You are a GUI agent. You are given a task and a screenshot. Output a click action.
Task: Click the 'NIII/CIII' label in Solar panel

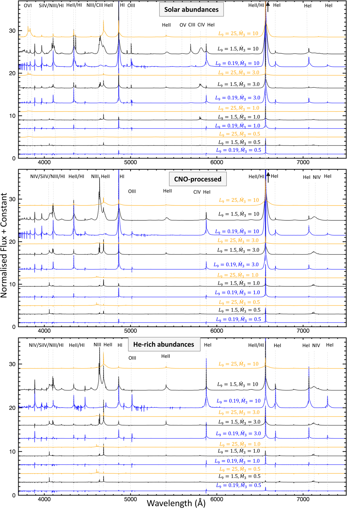pyautogui.click(x=95, y=5)
